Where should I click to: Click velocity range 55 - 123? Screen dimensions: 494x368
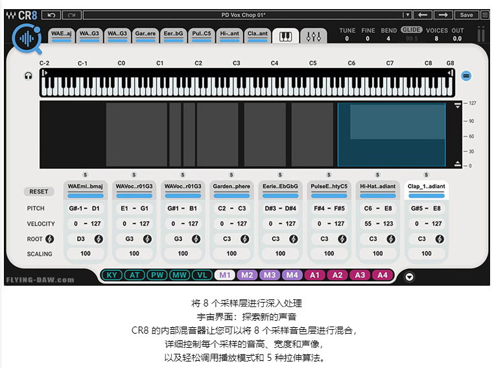tap(378, 224)
